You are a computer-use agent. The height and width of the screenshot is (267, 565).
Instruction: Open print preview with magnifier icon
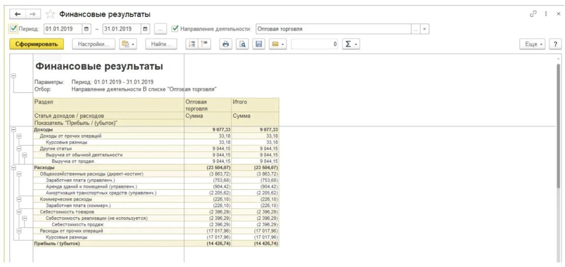(x=244, y=45)
